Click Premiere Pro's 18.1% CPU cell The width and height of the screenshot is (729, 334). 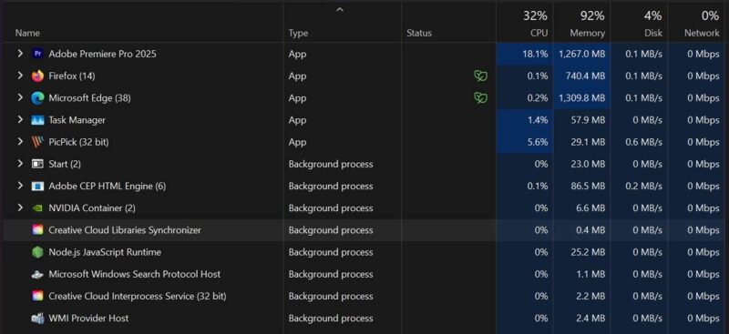coord(525,54)
